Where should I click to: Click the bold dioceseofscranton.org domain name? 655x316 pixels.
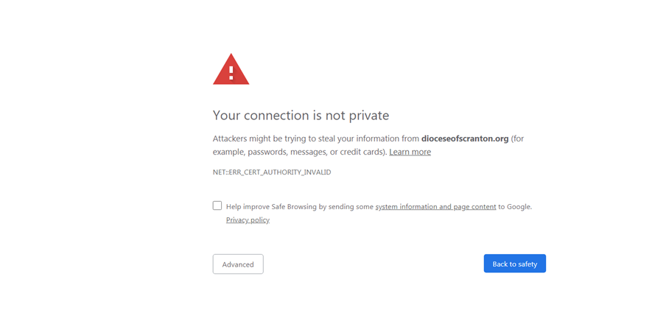click(x=465, y=138)
